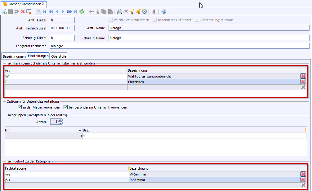
Task: Click the grey X on the empty Fachkategorie row
Action: (303, 185)
